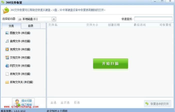175x112 pixels.
Task: Click the 文档文件 document icon
Action: coord(7,58)
